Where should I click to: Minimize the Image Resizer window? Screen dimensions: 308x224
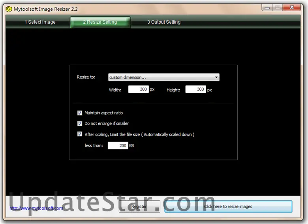(x=267, y=8)
